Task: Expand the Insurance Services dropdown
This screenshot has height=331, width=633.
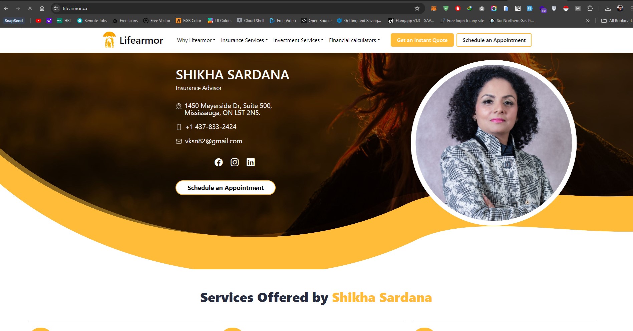Action: 244,40
